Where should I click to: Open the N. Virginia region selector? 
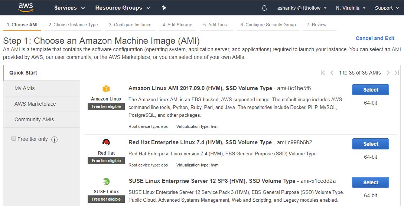point(351,8)
